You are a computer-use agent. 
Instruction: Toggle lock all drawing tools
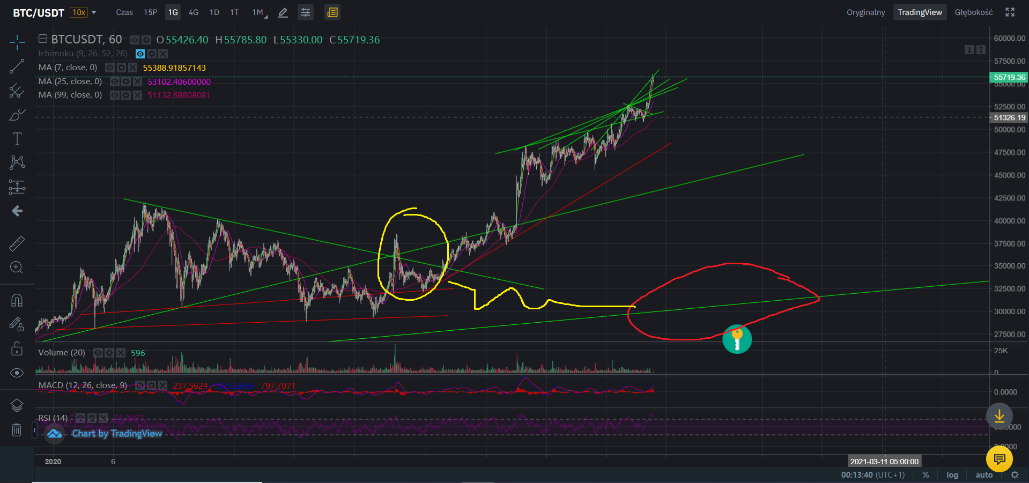click(17, 348)
